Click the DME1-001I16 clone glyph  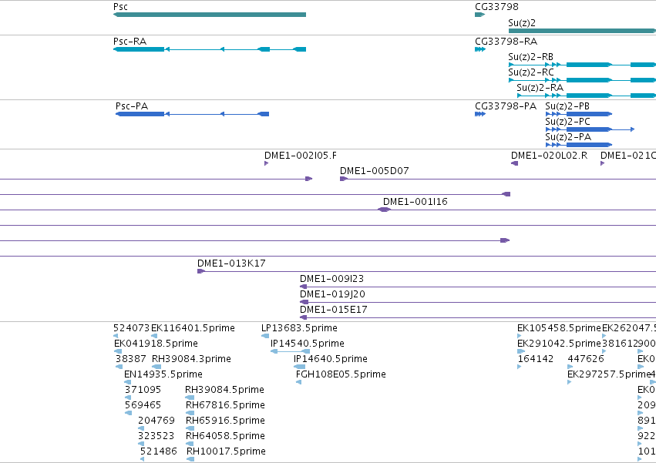[x=385, y=210]
